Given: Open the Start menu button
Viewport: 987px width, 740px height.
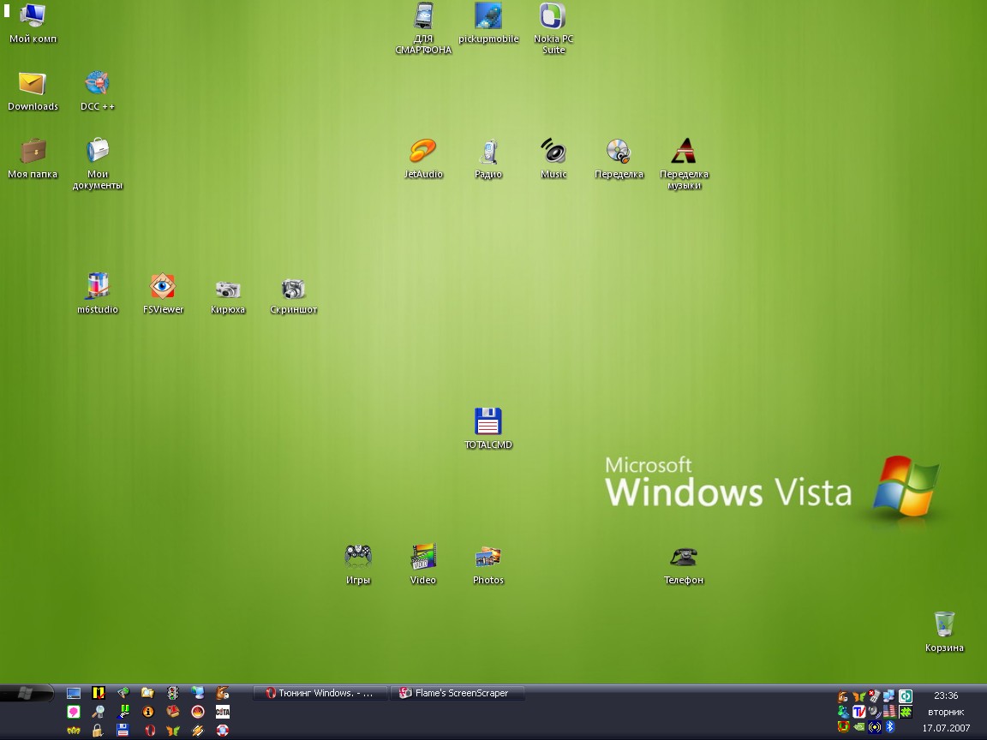Looking at the screenshot, I should click(x=26, y=693).
